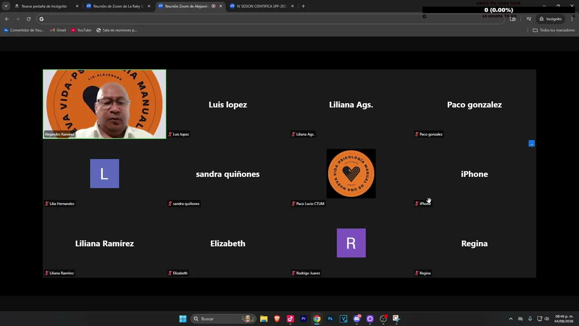Click the Incógnito profile button
The width and height of the screenshot is (579, 326).
(551, 19)
